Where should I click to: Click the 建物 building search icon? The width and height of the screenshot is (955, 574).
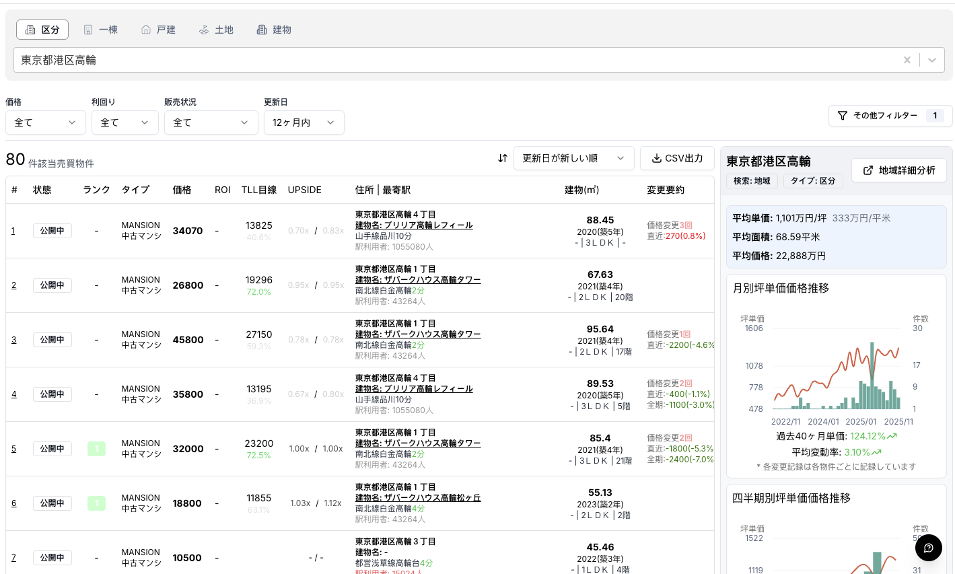pos(262,29)
